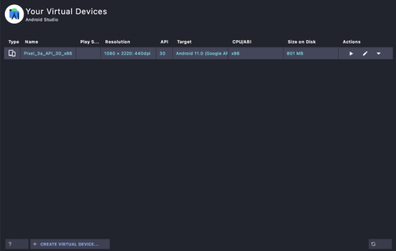Launch the Pixel_3a_API_30_x86 emulator with play icon
The width and height of the screenshot is (396, 251).
click(x=351, y=54)
